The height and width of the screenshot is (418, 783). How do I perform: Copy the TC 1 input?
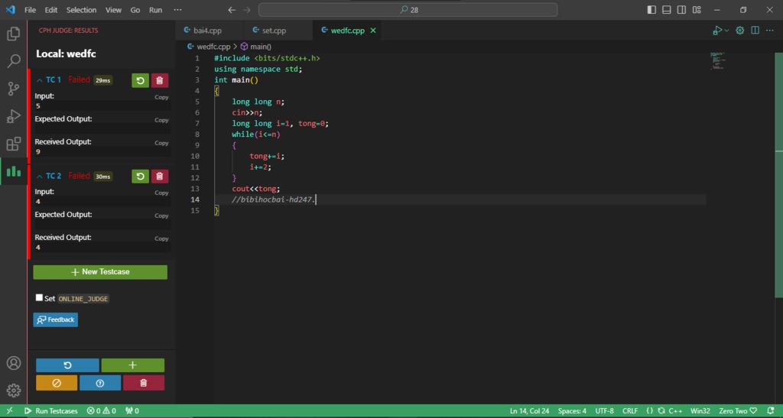pyautogui.click(x=161, y=97)
